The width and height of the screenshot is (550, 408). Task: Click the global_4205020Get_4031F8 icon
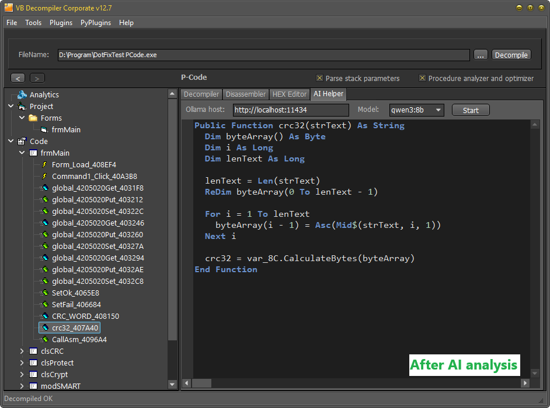click(44, 188)
